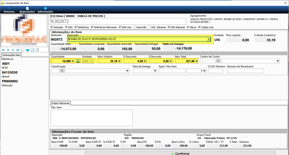Open the disabled Unidade UN dropdown
The width and height of the screenshot is (289, 155).
point(92,61)
